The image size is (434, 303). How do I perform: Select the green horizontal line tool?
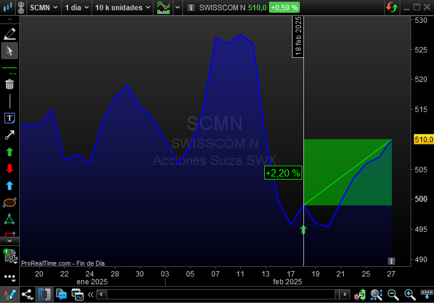[x=10, y=67]
